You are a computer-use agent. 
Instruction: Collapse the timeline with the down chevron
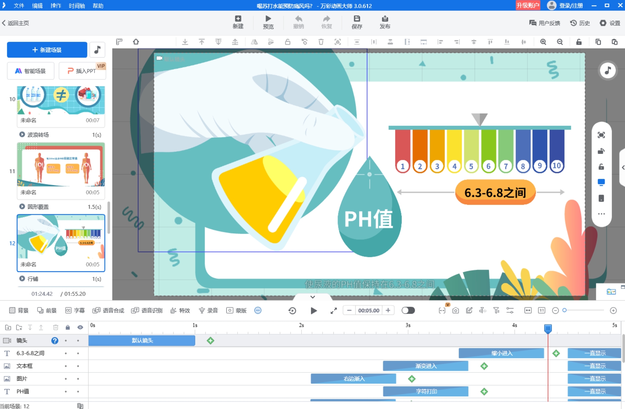[313, 297]
